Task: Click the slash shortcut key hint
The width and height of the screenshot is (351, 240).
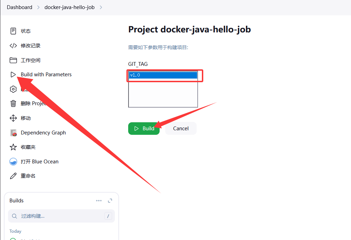Action: (108, 216)
